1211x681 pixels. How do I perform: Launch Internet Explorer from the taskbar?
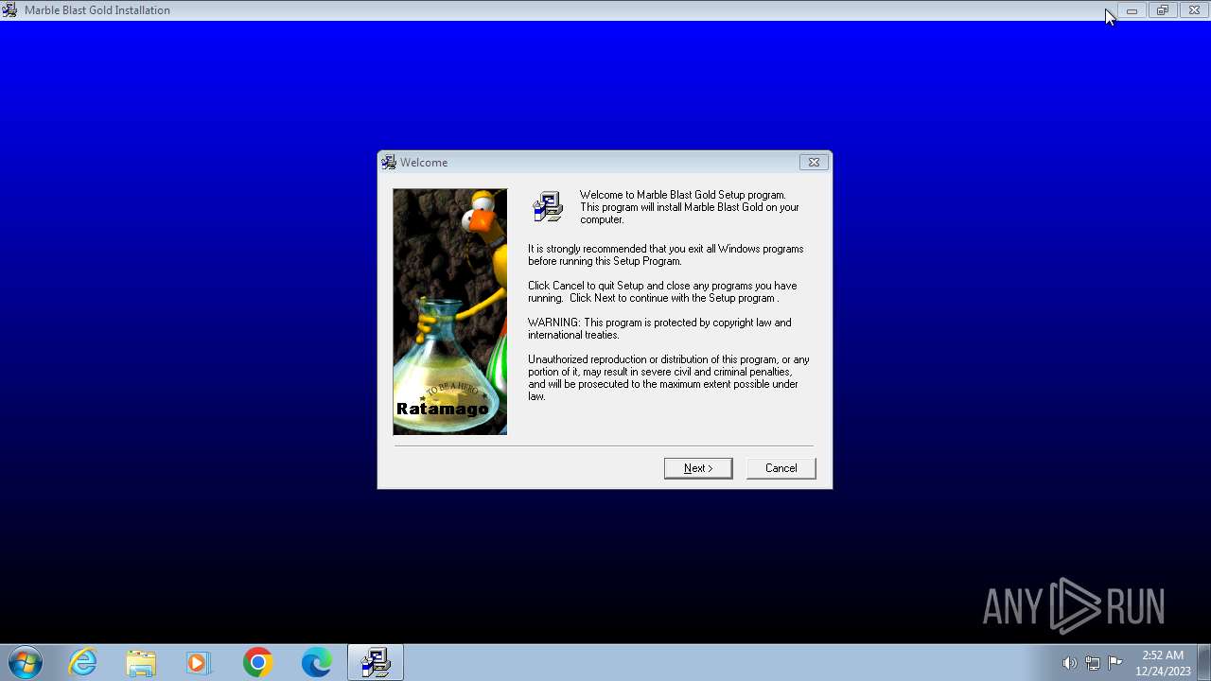[83, 662]
